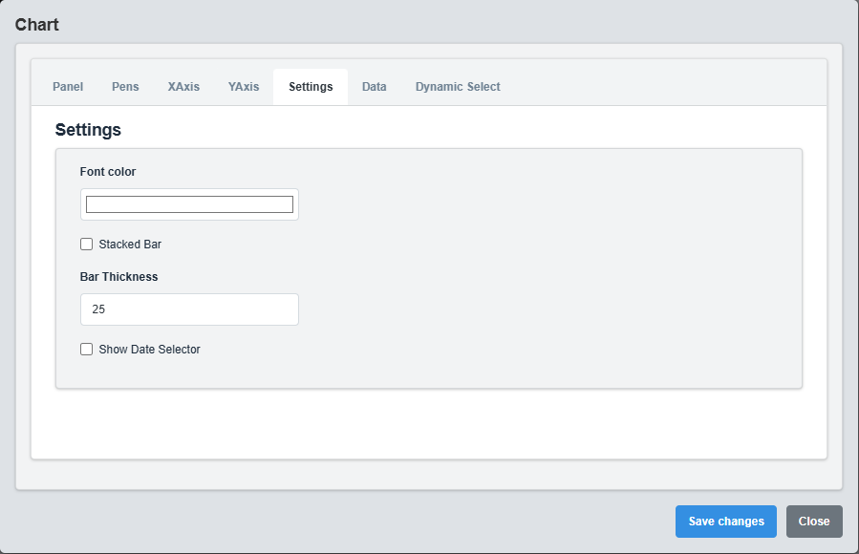Select the YAxis tab
Viewport: 859px width, 554px height.
(x=244, y=87)
